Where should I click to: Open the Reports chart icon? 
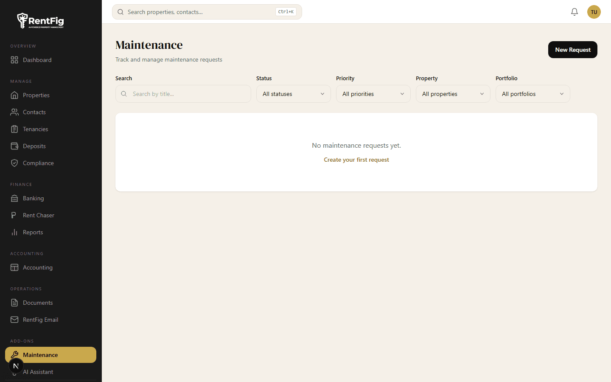pyautogui.click(x=14, y=232)
